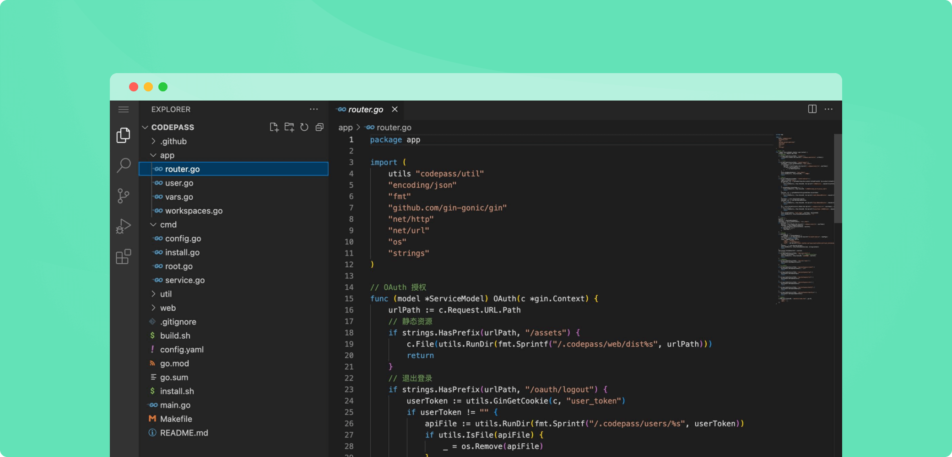Click the OAuth function name on line 15

[504, 298]
